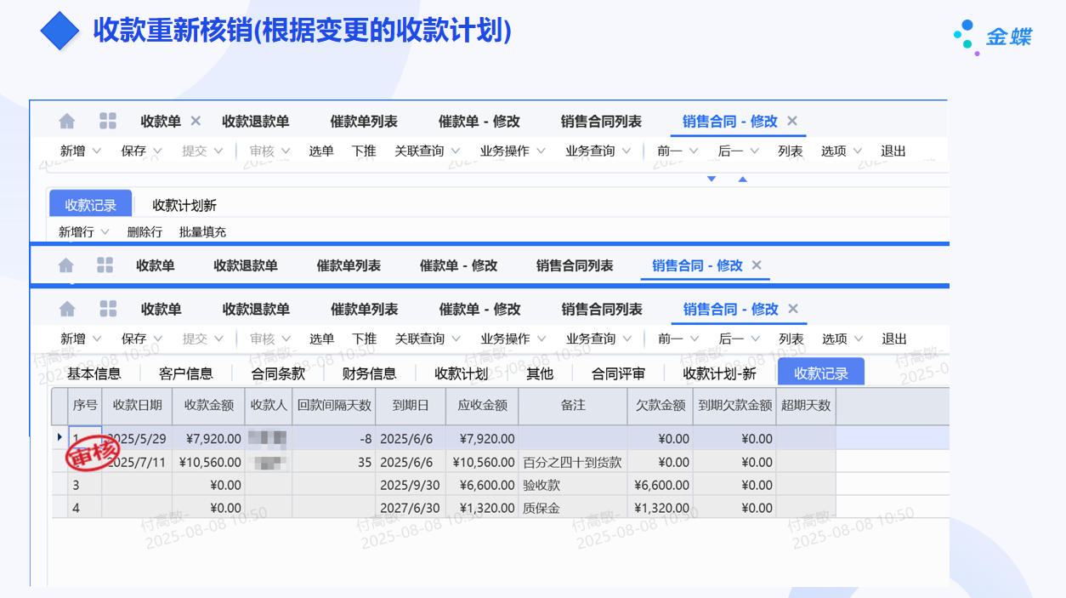Click the 超期天数 column header

(807, 406)
